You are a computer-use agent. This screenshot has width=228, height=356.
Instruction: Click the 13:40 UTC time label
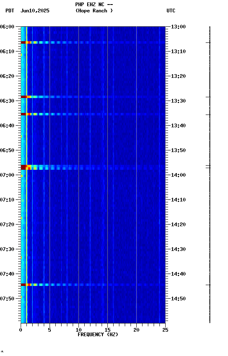pos(178,126)
